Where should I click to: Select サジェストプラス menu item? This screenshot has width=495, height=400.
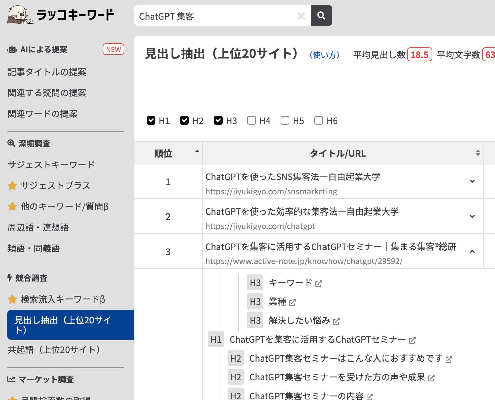point(55,185)
